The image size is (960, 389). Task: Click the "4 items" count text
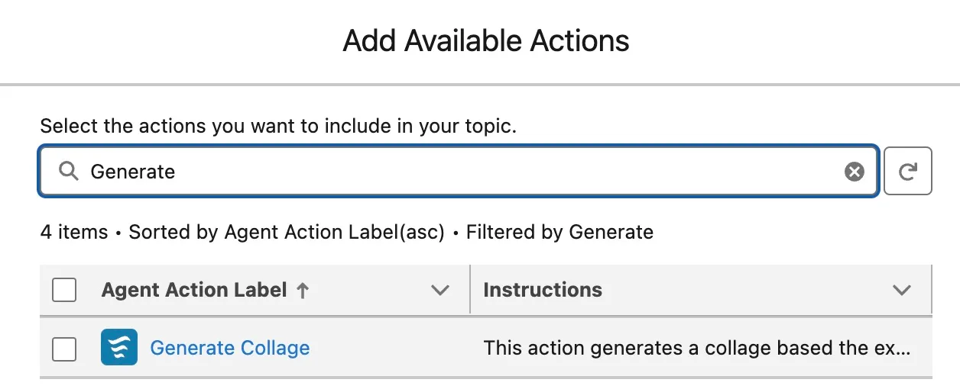pyautogui.click(x=74, y=232)
